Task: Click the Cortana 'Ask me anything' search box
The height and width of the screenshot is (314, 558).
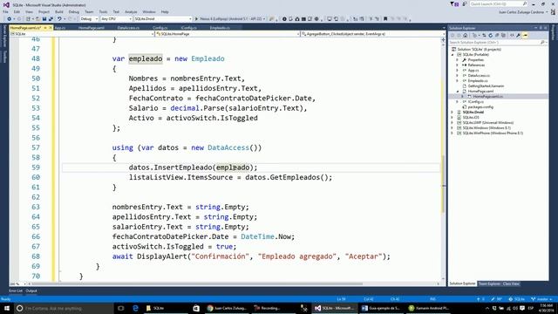Action: pyautogui.click(x=64, y=308)
